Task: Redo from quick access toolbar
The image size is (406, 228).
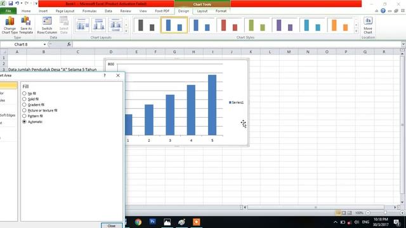Action: 27,3
